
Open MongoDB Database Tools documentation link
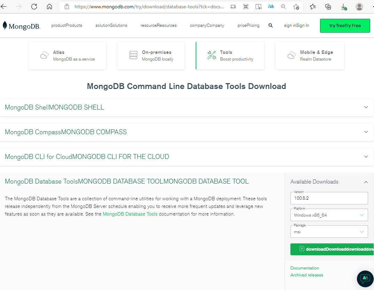point(130,214)
